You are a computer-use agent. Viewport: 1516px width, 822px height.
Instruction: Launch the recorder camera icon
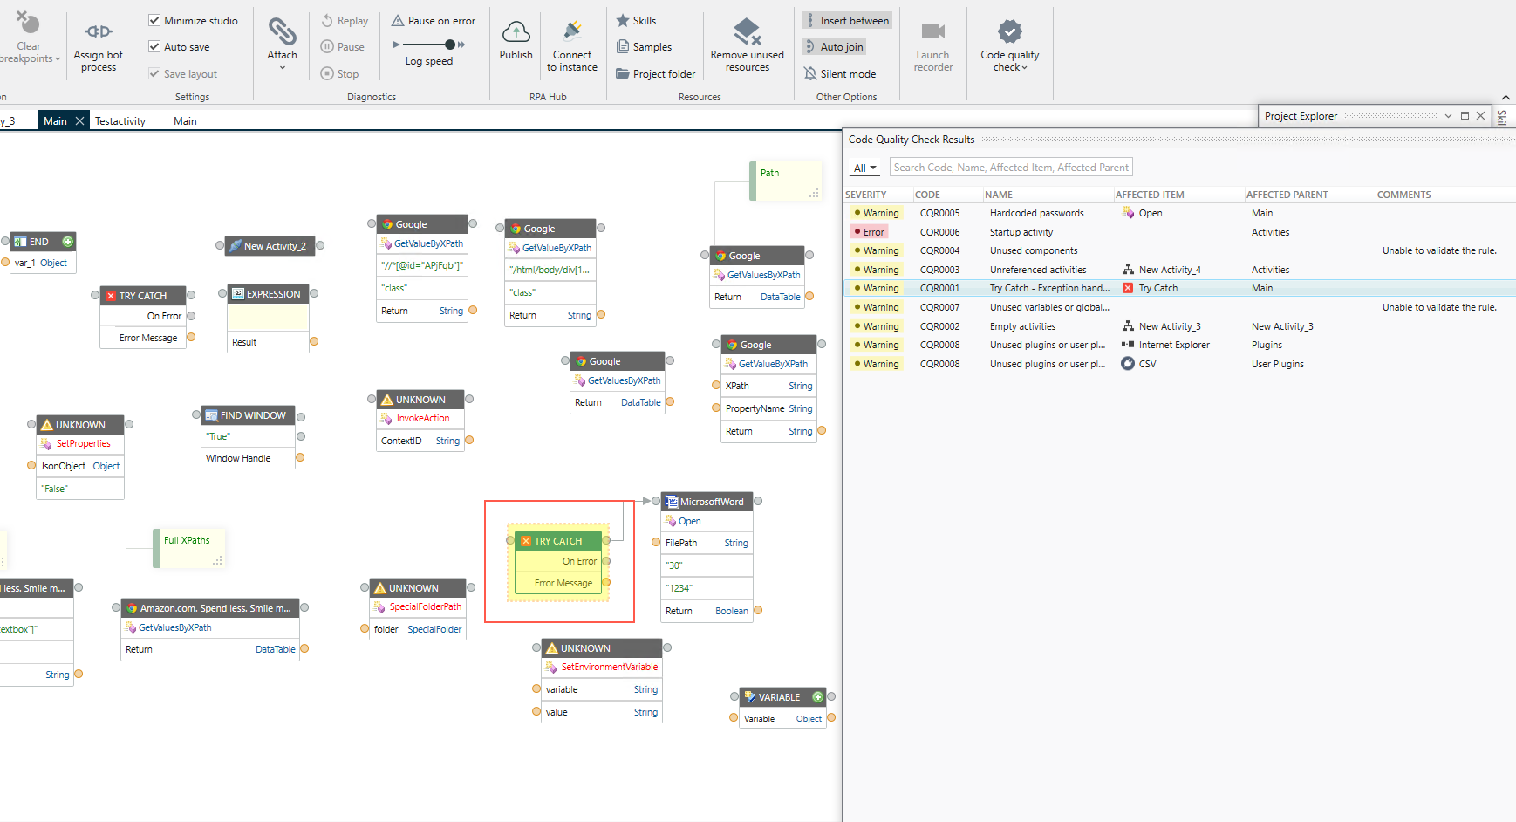932,32
